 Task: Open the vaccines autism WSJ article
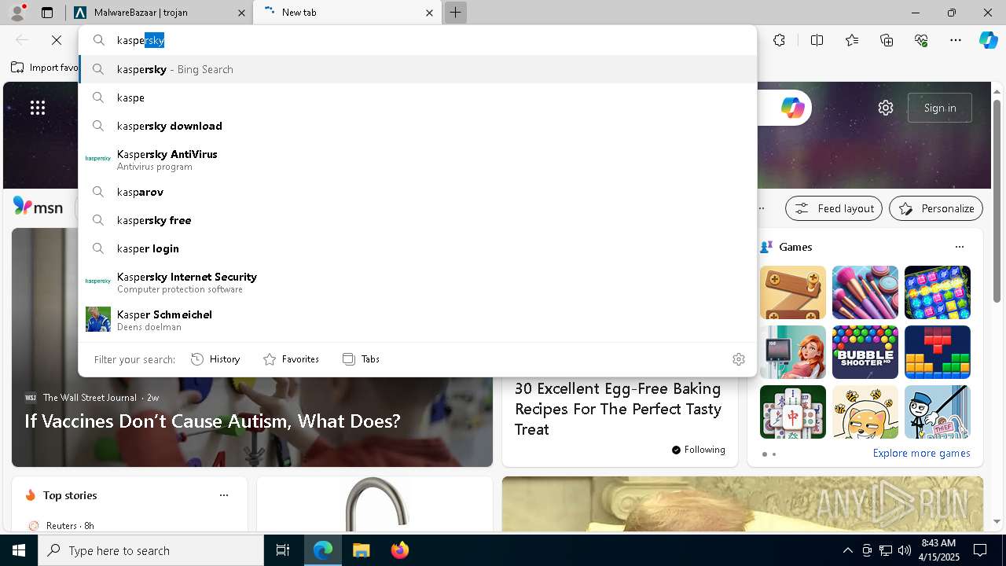tap(212, 421)
